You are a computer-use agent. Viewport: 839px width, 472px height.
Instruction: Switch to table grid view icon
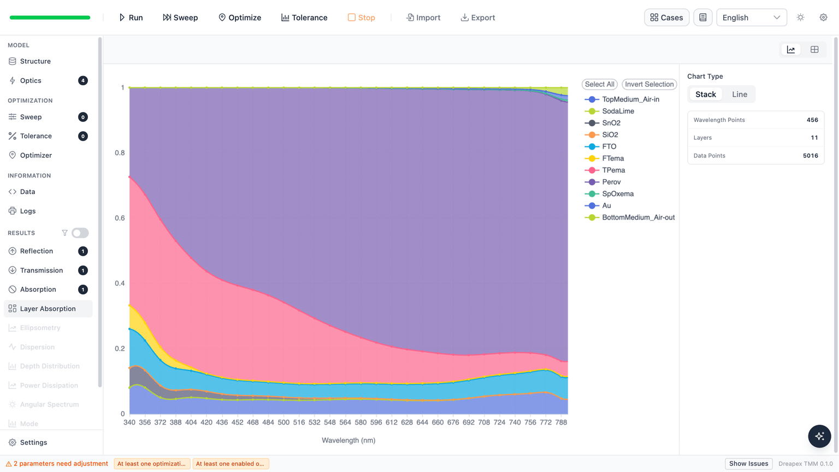(x=814, y=50)
